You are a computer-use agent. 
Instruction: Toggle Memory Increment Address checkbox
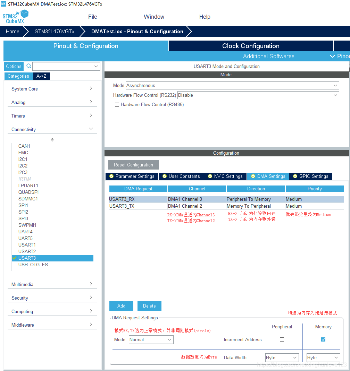pyautogui.click(x=323, y=339)
